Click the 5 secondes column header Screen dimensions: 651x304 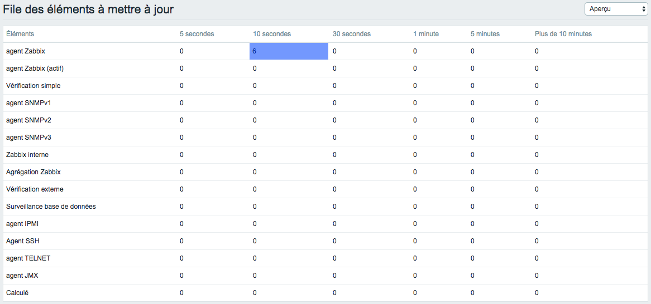click(197, 34)
